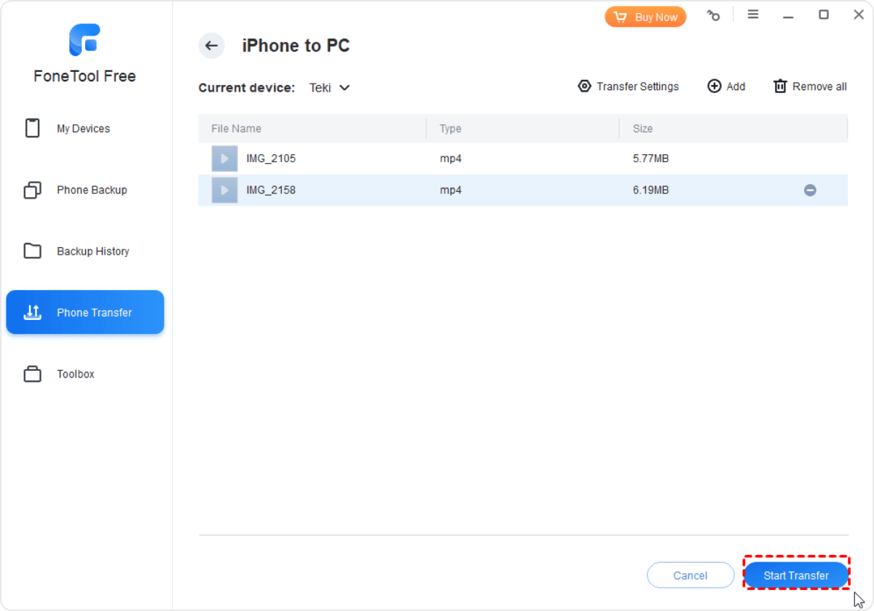Click the back arrow icon

(211, 46)
